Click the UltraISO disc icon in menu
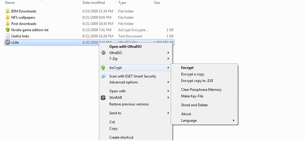The width and height of the screenshot is (305, 141). coord(103,53)
